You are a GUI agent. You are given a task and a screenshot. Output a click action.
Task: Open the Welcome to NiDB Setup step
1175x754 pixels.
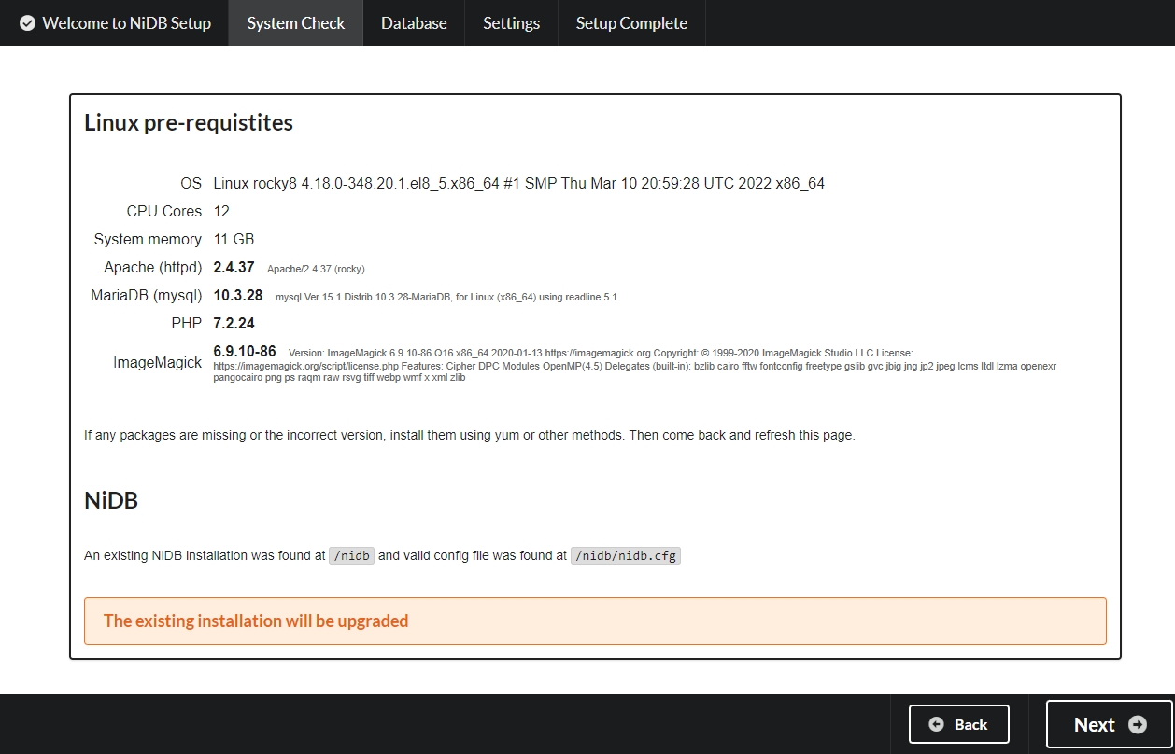(x=126, y=23)
